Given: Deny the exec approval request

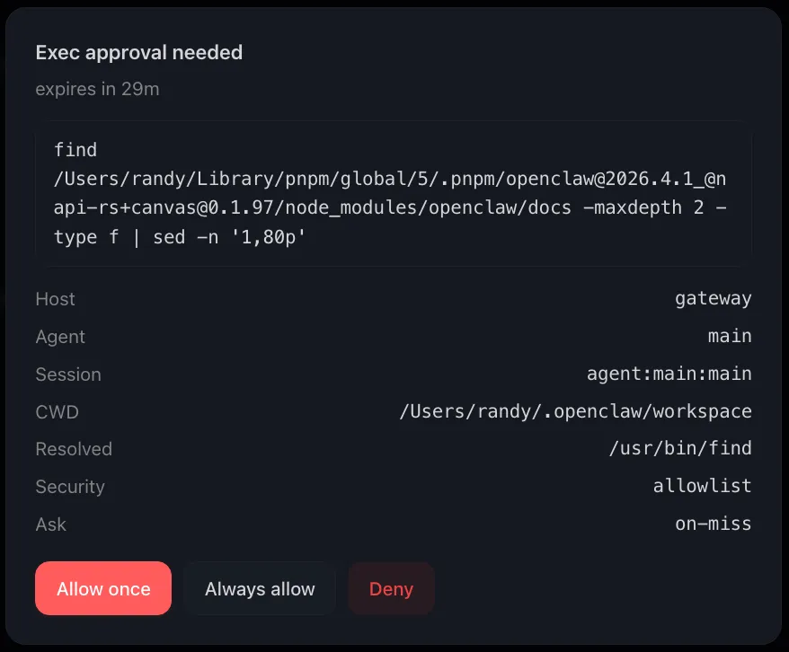Looking at the screenshot, I should coord(391,589).
